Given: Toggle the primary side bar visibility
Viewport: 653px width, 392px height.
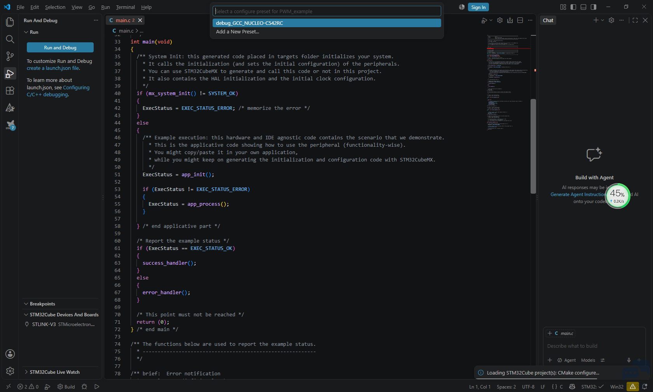Looking at the screenshot, I should (573, 7).
